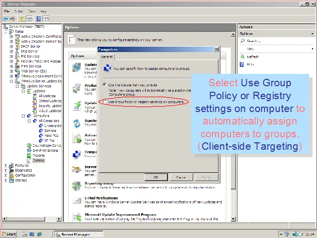Click the Options pane scroll up arrow
Viewport: 317px width, 238px height.
click(233, 34)
